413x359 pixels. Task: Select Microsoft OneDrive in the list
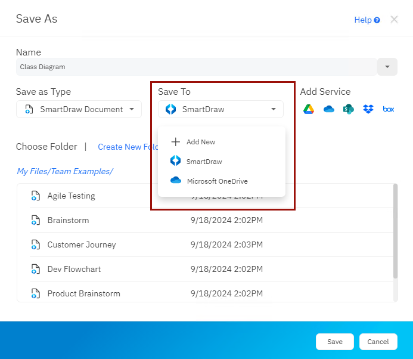[x=216, y=181]
